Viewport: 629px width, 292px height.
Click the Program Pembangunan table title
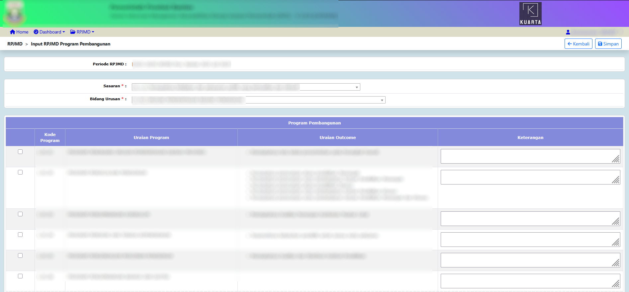314,123
